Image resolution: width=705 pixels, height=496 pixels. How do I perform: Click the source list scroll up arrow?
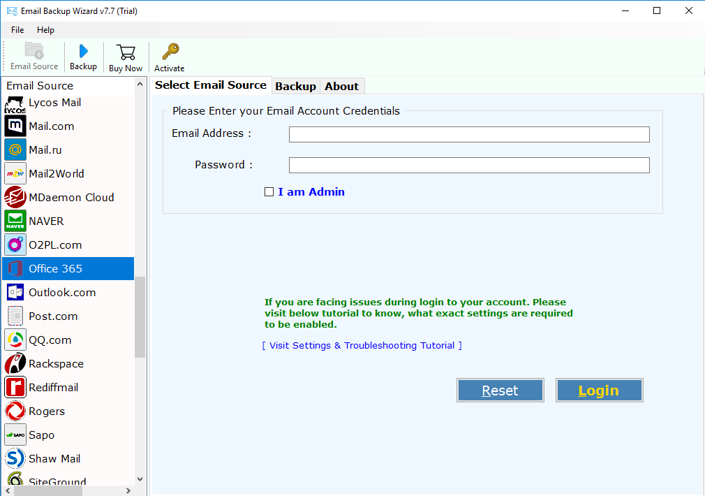pos(140,84)
